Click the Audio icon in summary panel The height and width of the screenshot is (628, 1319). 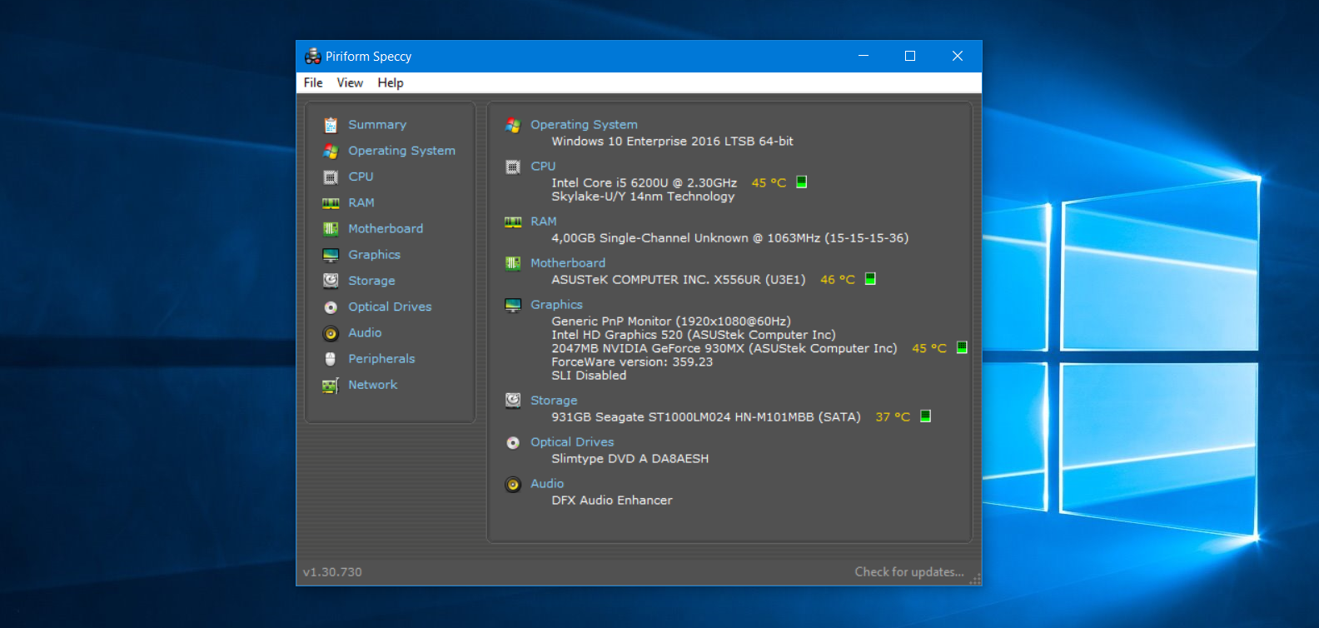tap(513, 484)
